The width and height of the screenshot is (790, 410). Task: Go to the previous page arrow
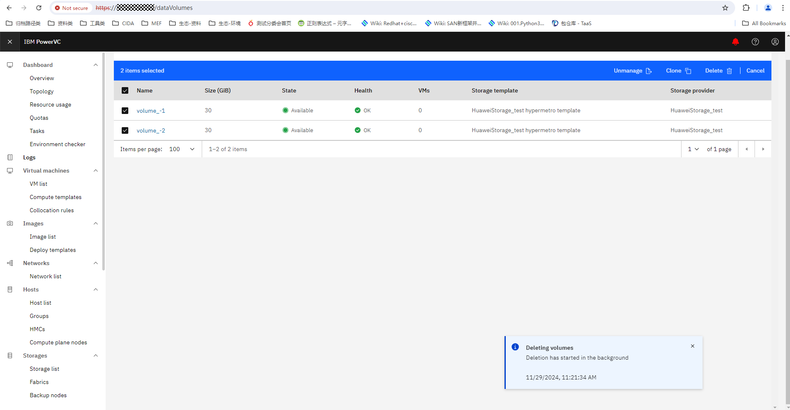coord(746,149)
